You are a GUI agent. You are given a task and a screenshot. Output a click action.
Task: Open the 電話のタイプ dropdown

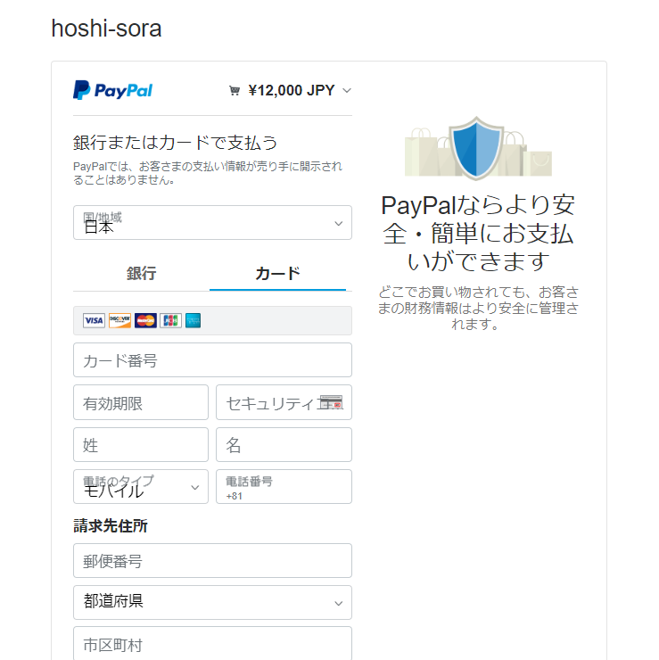(x=141, y=487)
